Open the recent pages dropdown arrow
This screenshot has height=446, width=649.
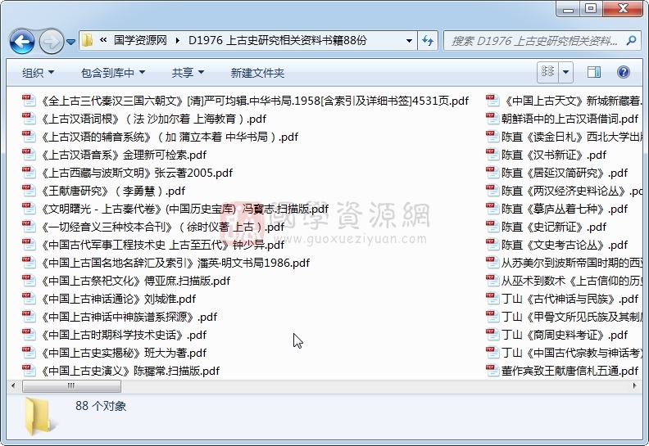pos(71,41)
